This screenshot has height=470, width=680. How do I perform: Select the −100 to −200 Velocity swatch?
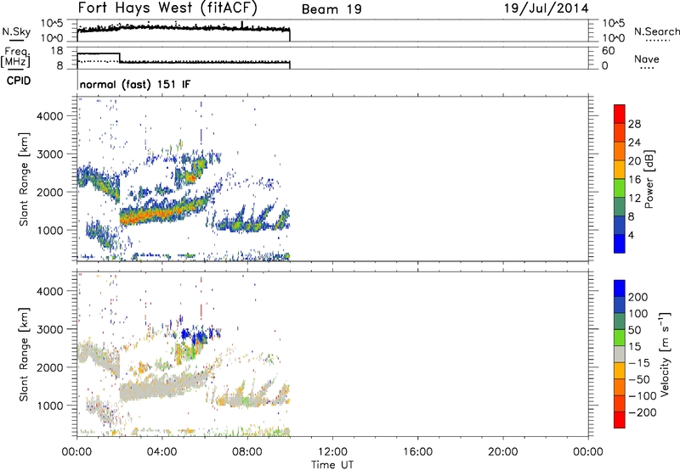(x=620, y=404)
